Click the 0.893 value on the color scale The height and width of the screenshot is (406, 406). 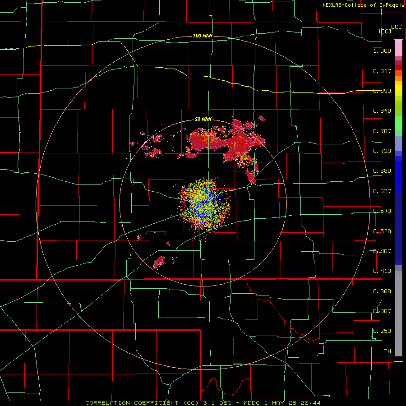point(382,91)
